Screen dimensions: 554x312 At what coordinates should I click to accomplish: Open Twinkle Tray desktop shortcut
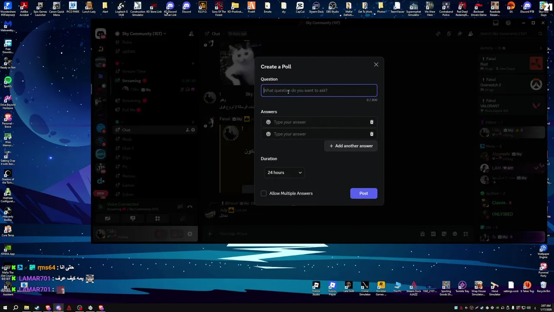click(x=462, y=287)
